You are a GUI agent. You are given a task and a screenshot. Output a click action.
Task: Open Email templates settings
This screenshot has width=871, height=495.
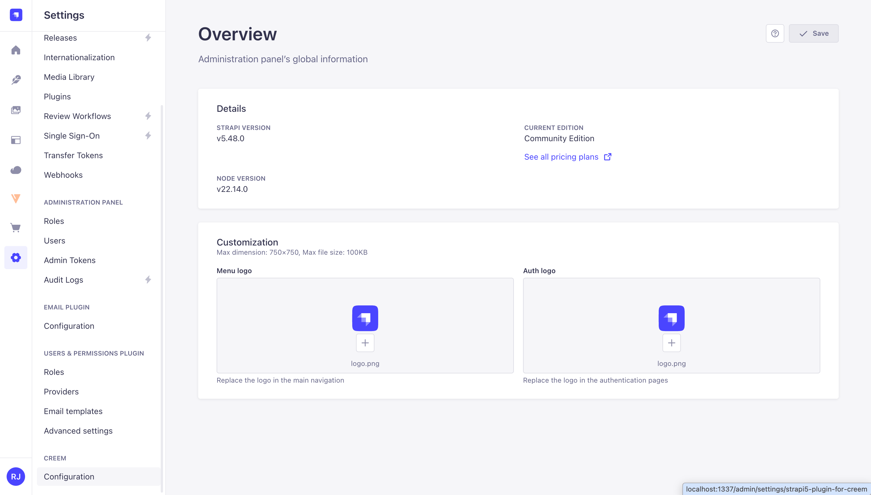click(73, 411)
